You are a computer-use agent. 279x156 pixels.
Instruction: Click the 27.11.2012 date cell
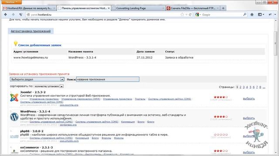click(x=144, y=58)
